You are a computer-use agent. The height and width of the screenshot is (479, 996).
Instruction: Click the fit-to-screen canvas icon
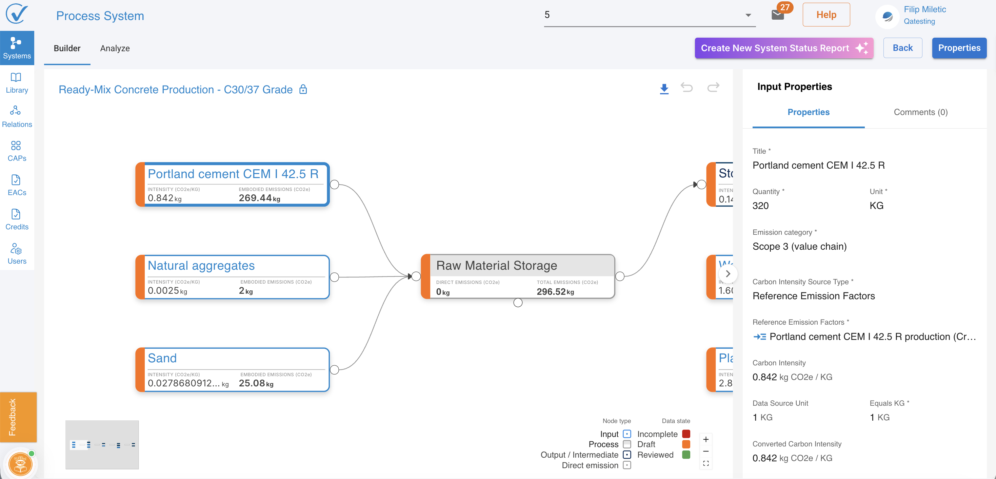[x=705, y=463]
